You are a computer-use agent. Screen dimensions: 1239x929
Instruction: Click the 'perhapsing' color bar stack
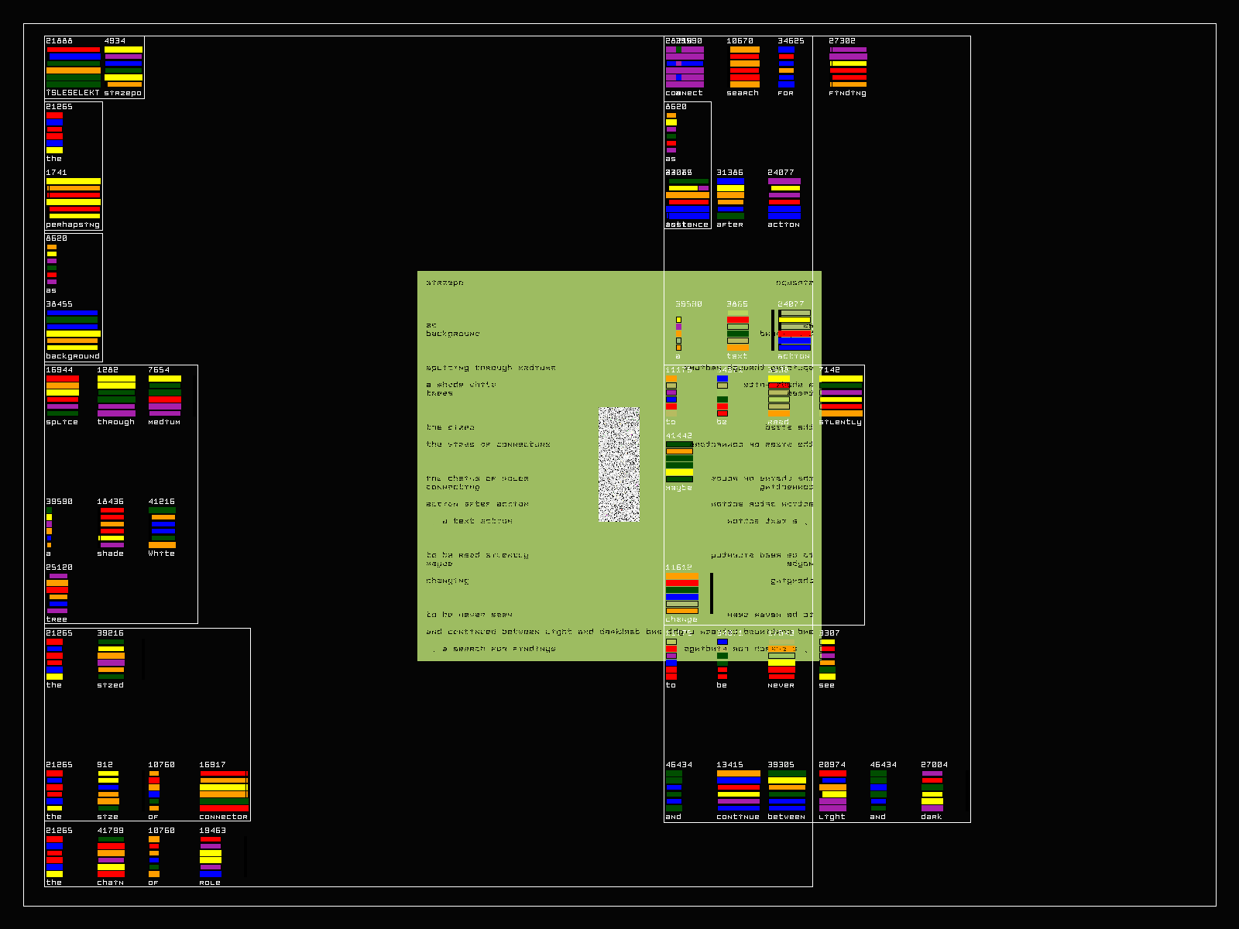(74, 198)
